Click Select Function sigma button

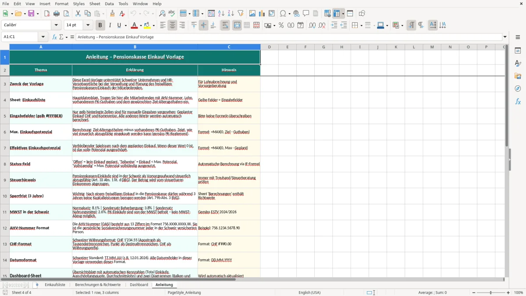tap(61, 37)
